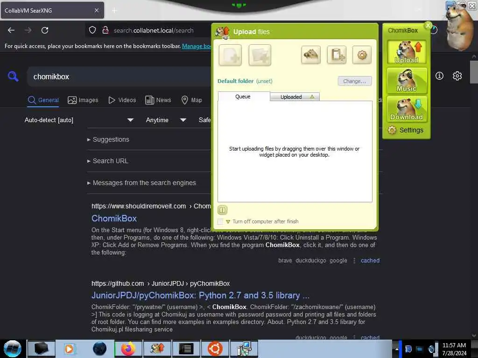
Task: Open the Anytime time range dropdown
Action: [166, 120]
